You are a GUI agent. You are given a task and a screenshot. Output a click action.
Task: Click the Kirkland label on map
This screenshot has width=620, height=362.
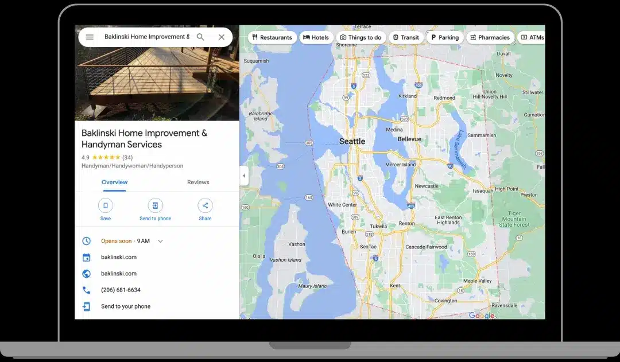click(407, 96)
